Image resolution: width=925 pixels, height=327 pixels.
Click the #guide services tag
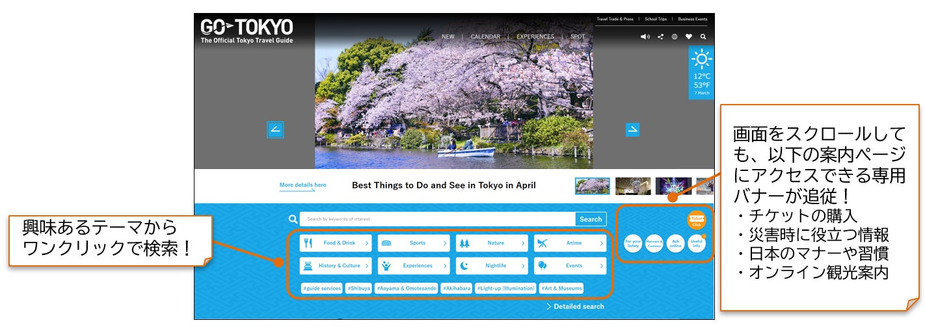tap(322, 288)
